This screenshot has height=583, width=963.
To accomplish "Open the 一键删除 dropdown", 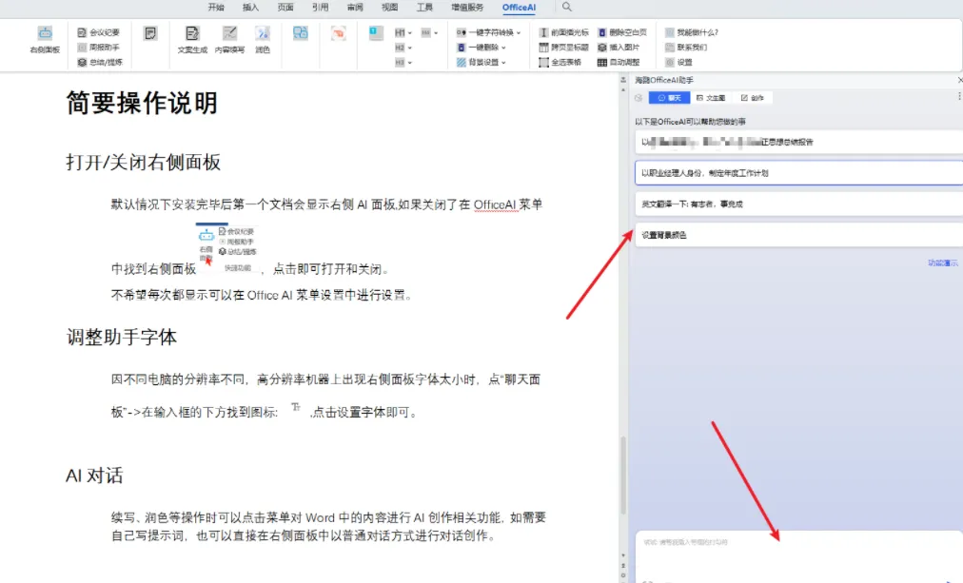I will [481, 48].
